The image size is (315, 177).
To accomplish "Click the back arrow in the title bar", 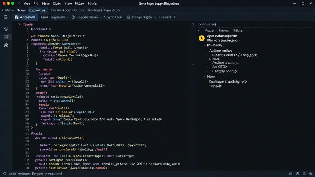I will [x=19, y=3].
